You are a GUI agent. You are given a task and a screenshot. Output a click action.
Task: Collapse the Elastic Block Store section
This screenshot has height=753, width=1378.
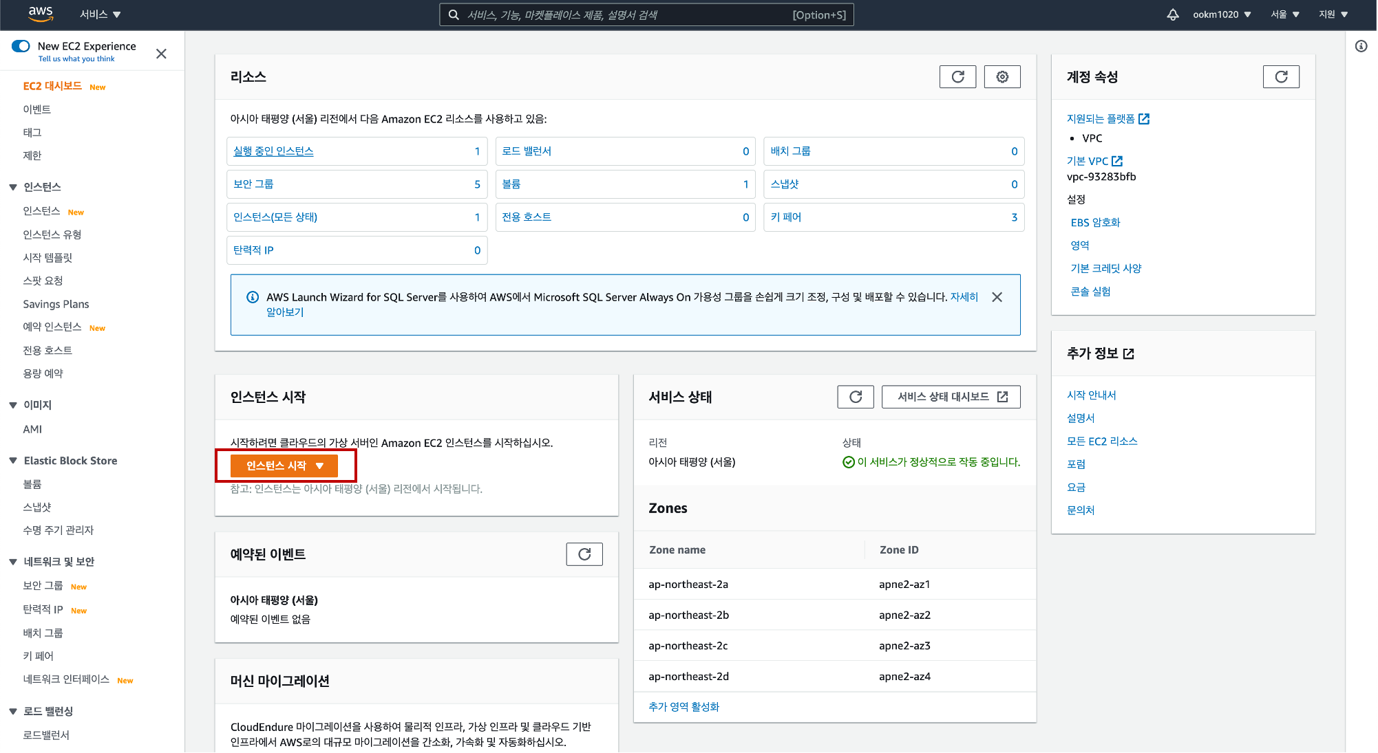click(13, 461)
